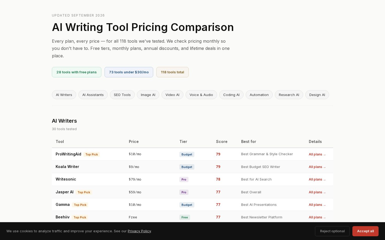The image size is (385, 240).
Task: Open the Privacy Policy link
Action: click(x=139, y=231)
